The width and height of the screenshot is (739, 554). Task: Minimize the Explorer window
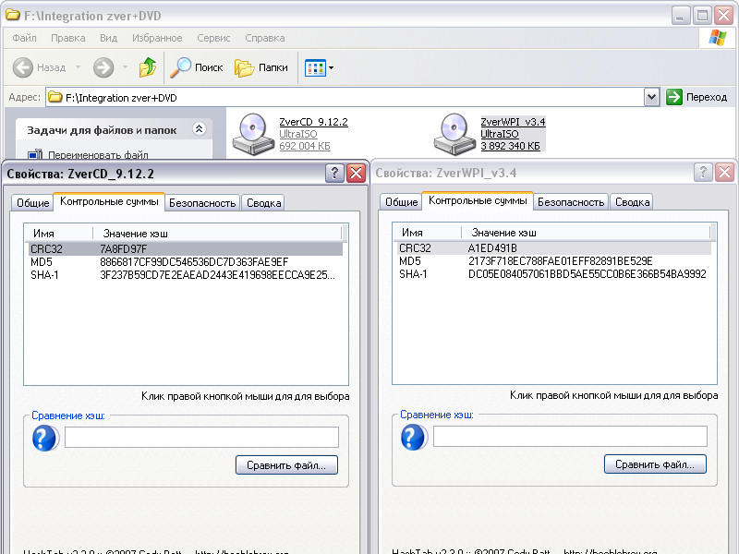pos(680,16)
